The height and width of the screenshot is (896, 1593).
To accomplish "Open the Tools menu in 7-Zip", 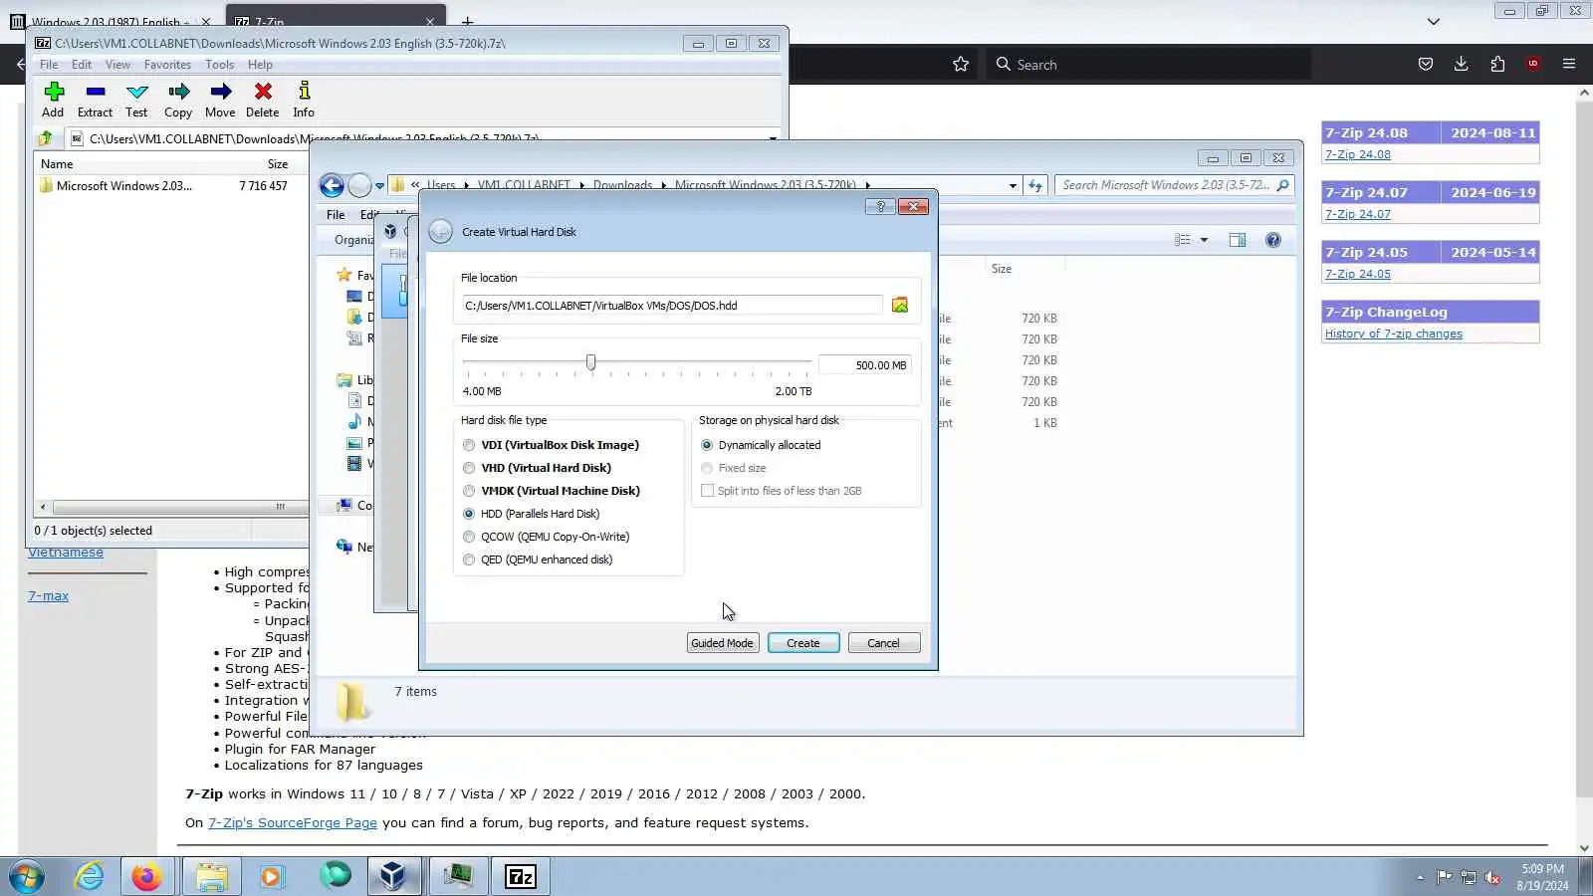I will pos(219,65).
